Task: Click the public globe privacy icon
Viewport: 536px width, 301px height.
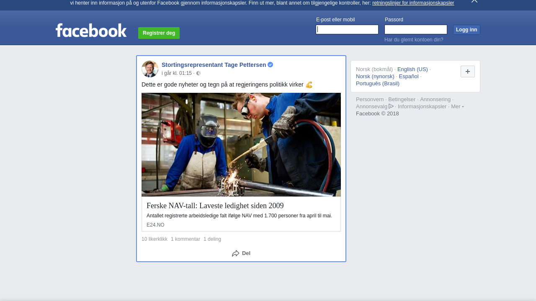Action: (x=198, y=74)
